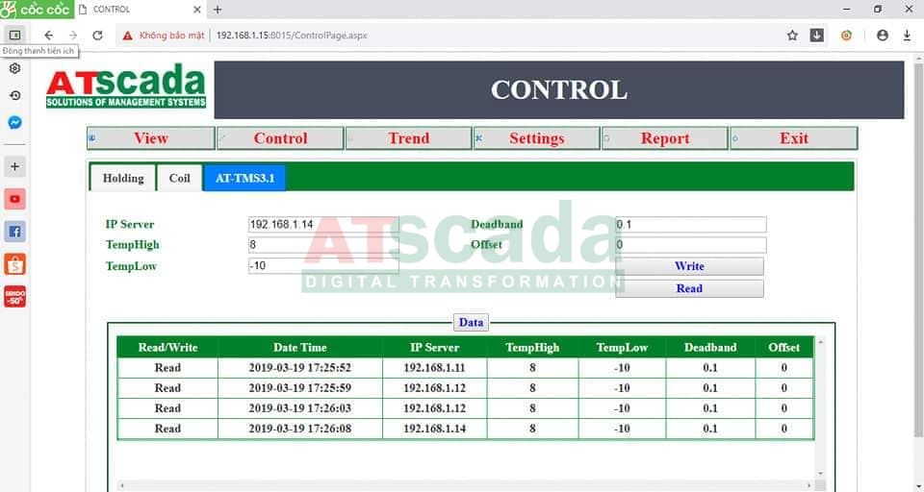Image resolution: width=924 pixels, height=492 pixels.
Task: Switch to the Coil tab
Action: click(x=180, y=178)
